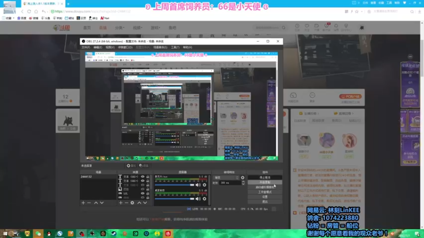Open OBS 工具(T) menu
The image size is (424, 238).
click(x=175, y=47)
